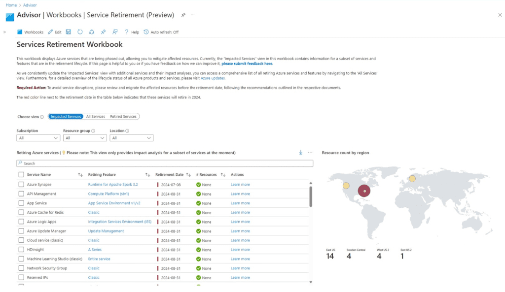
Task: Open the Subscription dropdown
Action: click(x=38, y=138)
